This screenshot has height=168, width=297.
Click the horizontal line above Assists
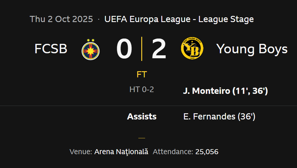(148, 106)
